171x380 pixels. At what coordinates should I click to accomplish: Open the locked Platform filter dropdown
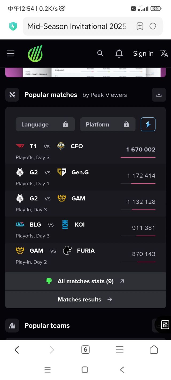(x=108, y=125)
